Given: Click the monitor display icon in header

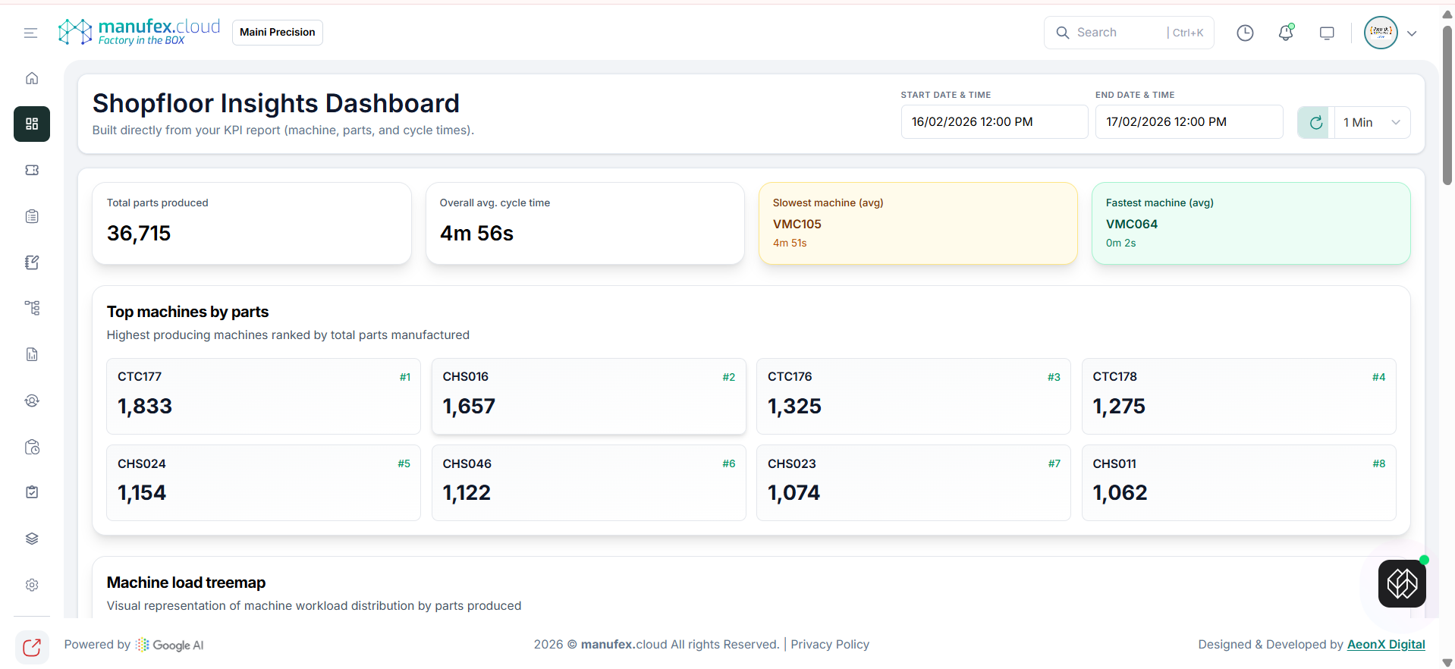Looking at the screenshot, I should pyautogui.click(x=1327, y=33).
